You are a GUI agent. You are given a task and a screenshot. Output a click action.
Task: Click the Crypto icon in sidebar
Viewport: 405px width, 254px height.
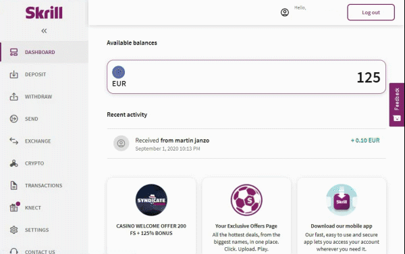[13, 163]
